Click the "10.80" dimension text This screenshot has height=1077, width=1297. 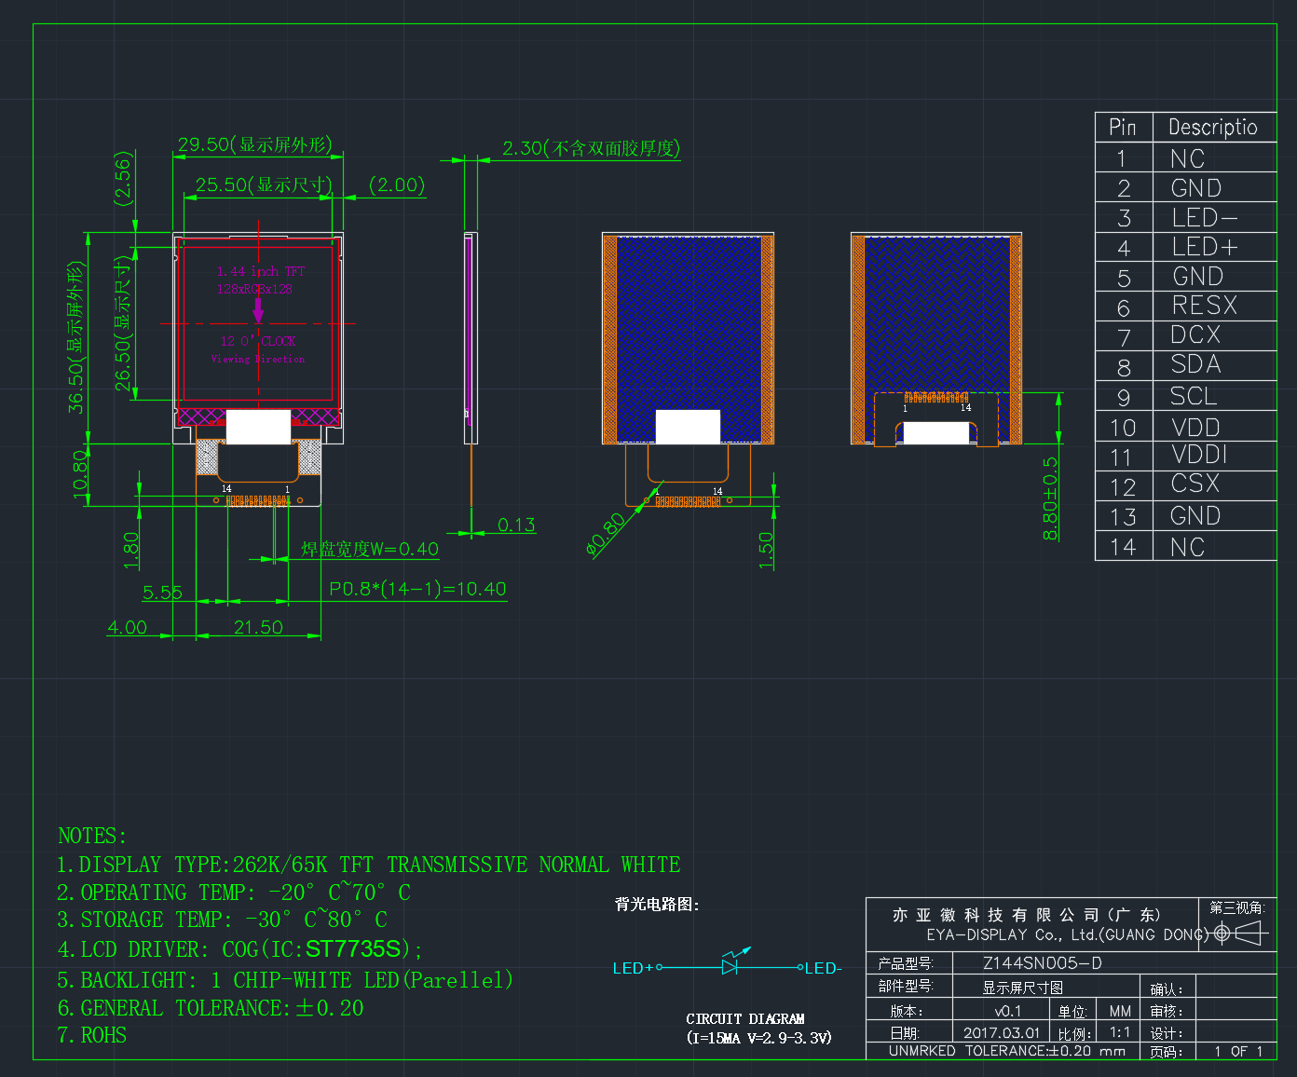(80, 473)
